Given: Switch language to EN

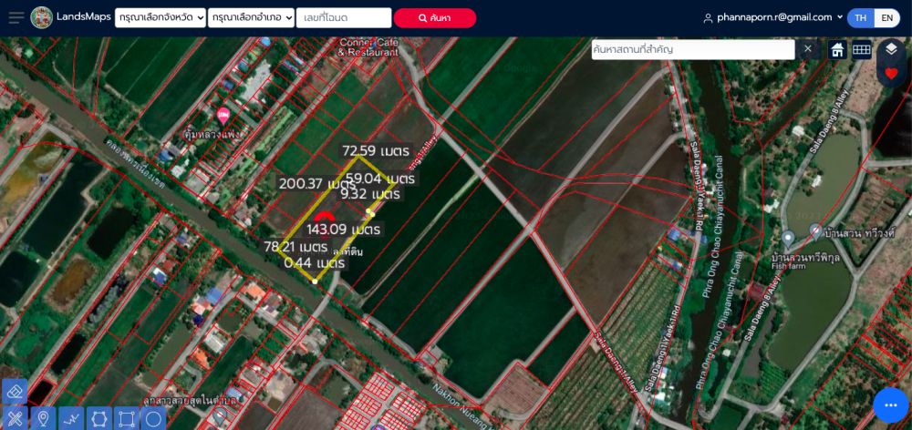Looking at the screenshot, I should 886,17.
